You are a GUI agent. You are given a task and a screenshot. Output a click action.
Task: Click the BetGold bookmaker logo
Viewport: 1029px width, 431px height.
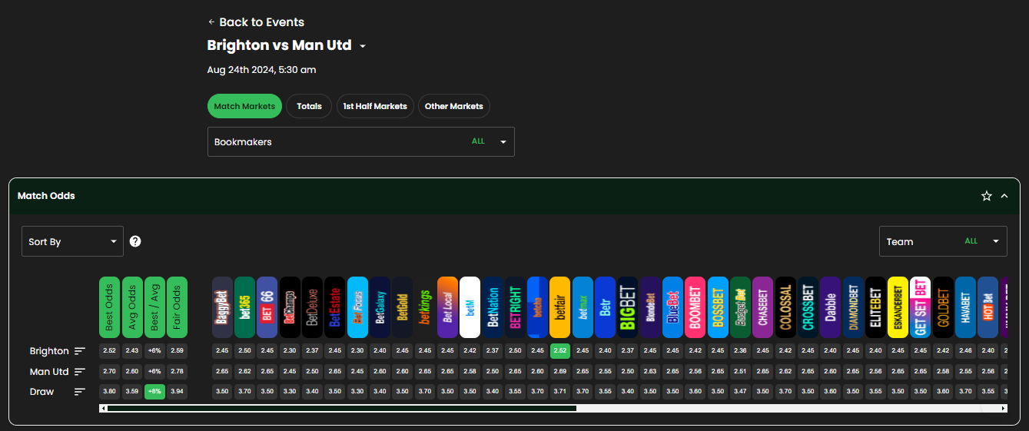coord(402,307)
